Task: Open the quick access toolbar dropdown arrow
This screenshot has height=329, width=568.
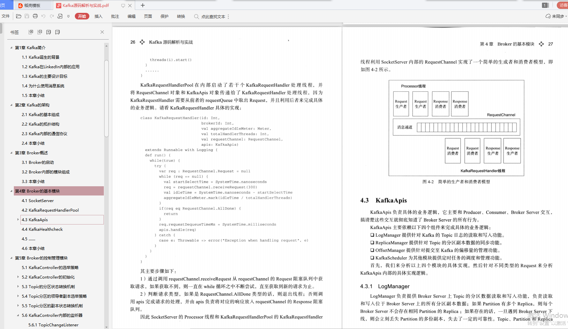Action: pyautogui.click(x=68, y=16)
